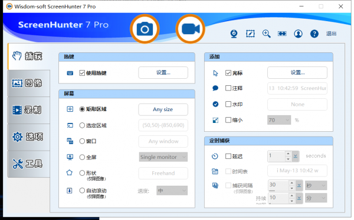Toggle the 光标 cursor checkbox
The image size is (354, 220).
[228, 73]
